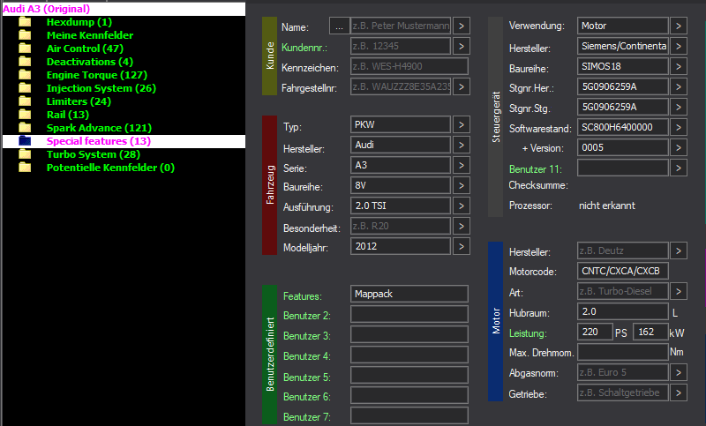Click the Softwarestand field SC800H6400000
The width and height of the screenshot is (706, 426).
pyautogui.click(x=623, y=127)
